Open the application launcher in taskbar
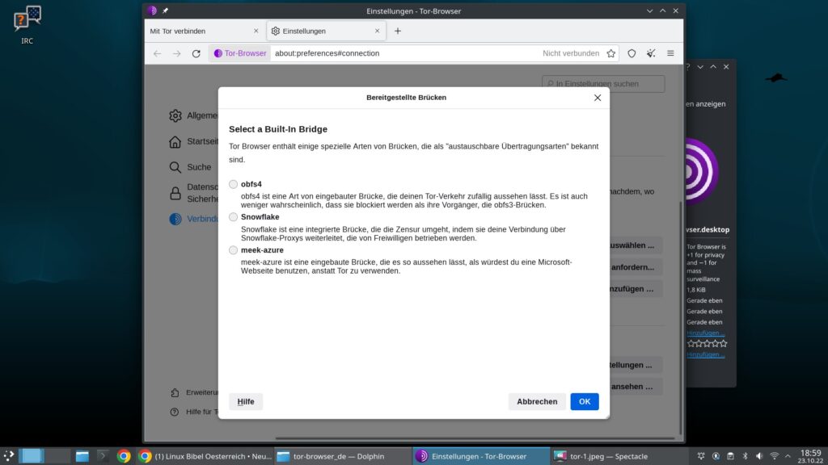 pos(8,456)
